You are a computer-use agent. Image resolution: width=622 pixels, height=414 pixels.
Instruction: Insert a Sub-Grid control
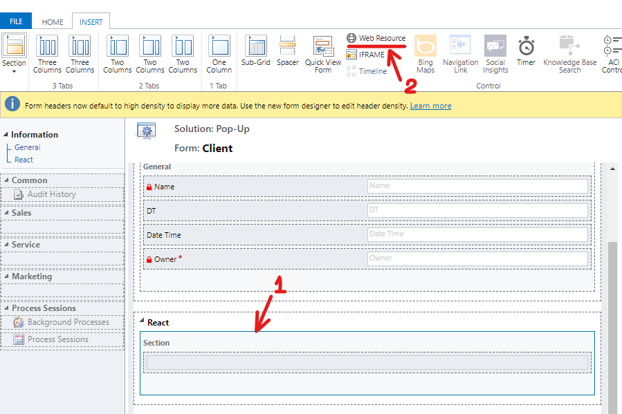(x=256, y=53)
